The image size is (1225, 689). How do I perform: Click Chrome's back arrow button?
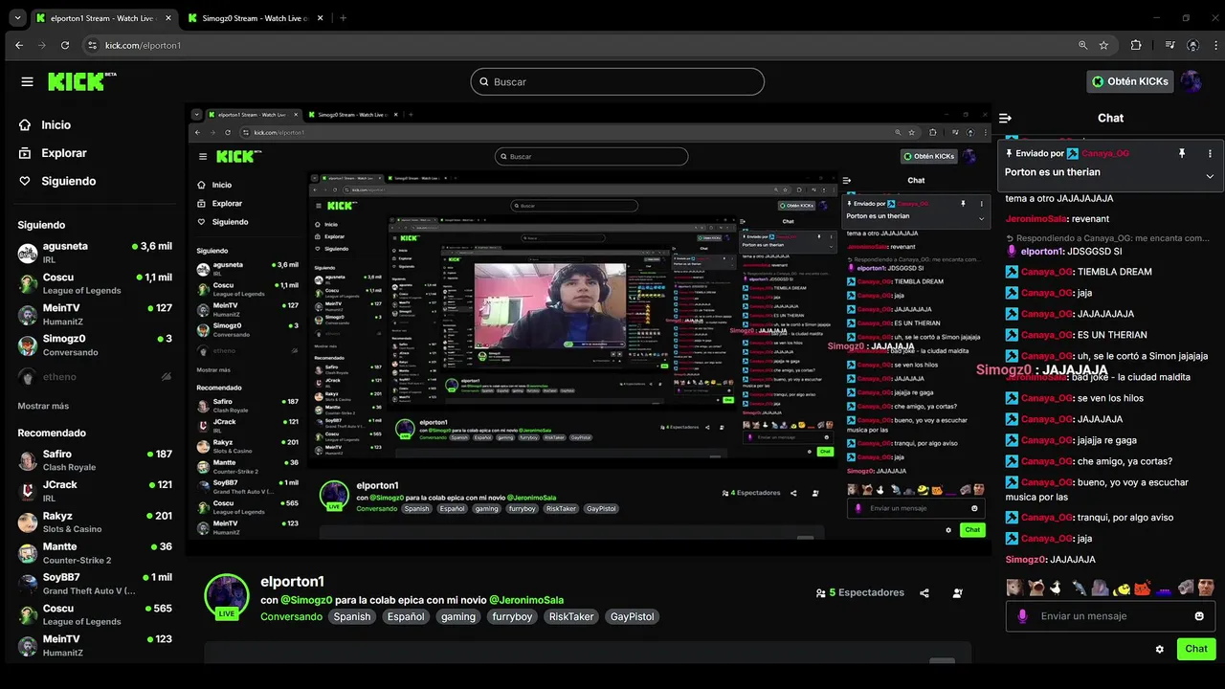click(19, 45)
